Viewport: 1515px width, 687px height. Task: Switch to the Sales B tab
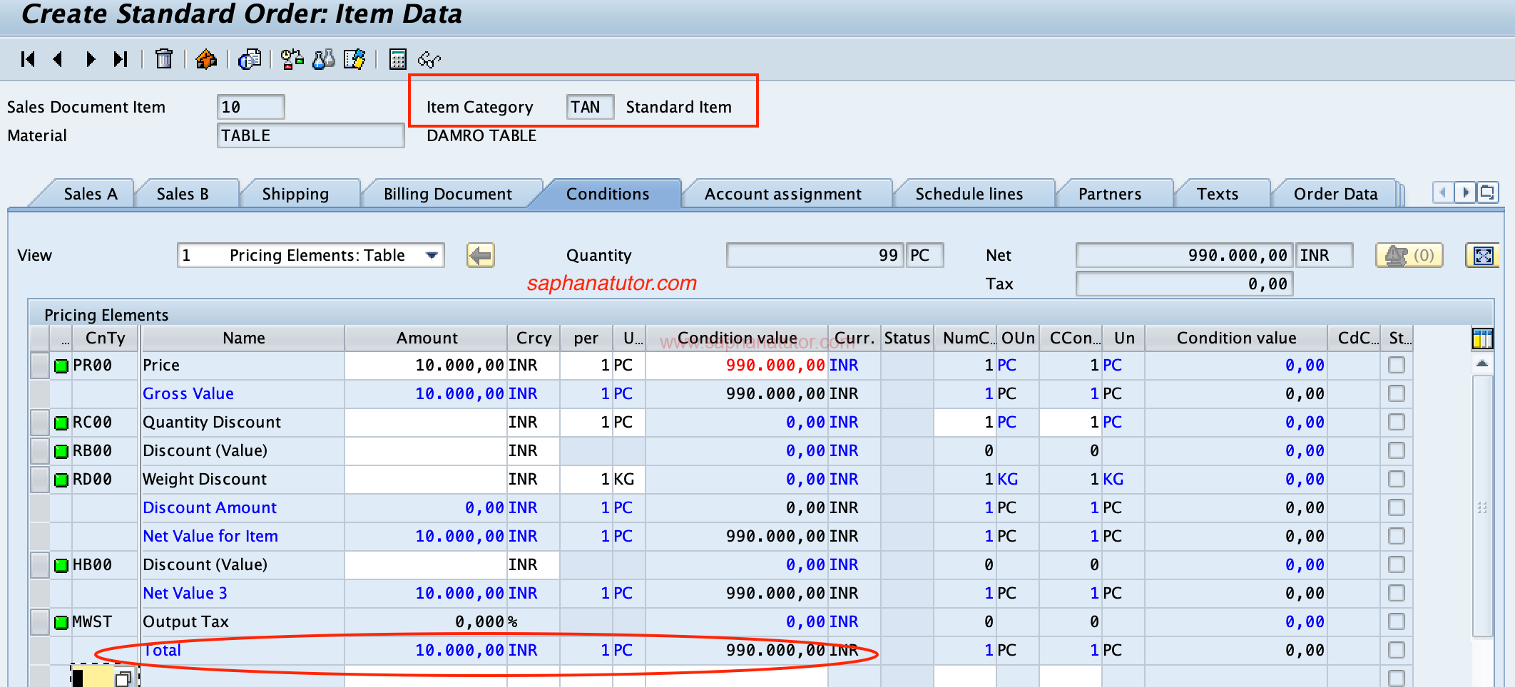[x=183, y=194]
